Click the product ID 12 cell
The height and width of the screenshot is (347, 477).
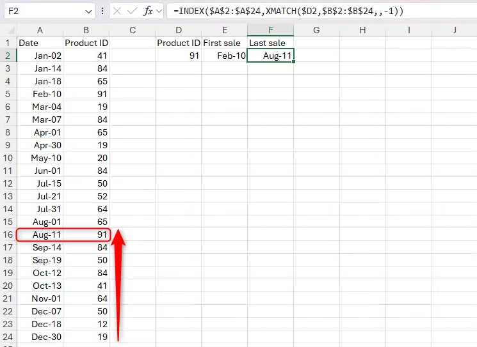click(86, 324)
